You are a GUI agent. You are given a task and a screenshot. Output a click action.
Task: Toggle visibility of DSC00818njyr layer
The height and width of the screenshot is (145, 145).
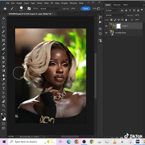(x=106, y=33)
